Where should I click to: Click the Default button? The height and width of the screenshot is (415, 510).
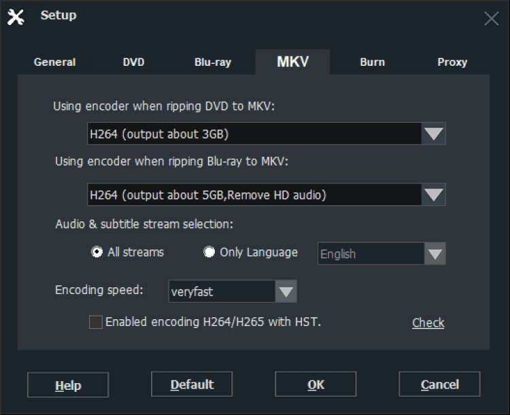pyautogui.click(x=192, y=384)
